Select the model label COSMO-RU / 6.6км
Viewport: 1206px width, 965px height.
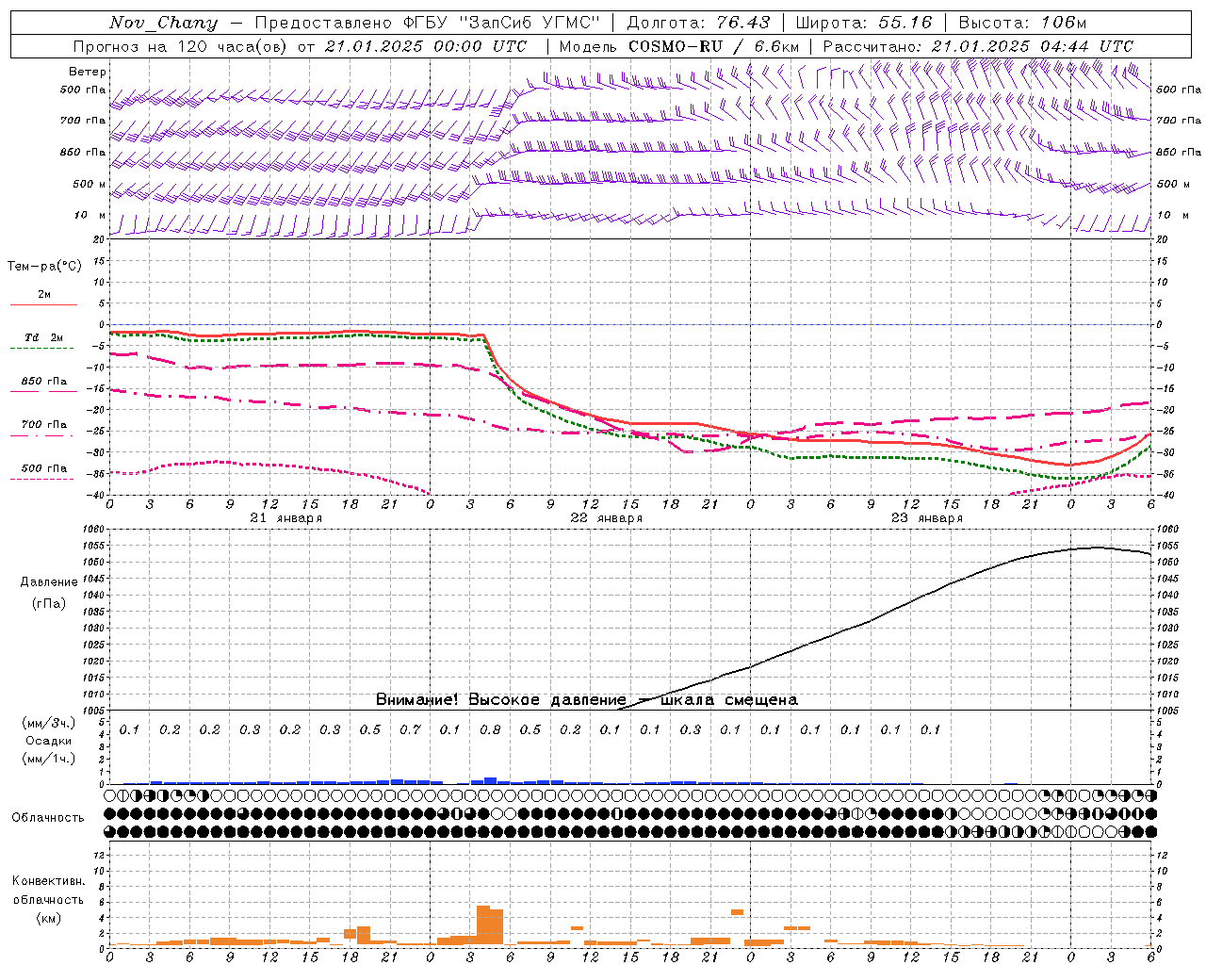[x=714, y=46]
